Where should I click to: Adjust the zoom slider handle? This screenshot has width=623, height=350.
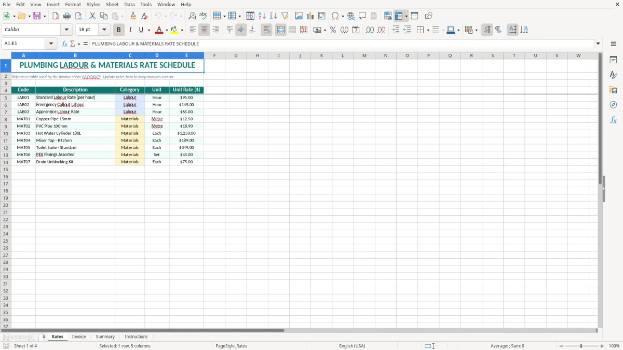(x=581, y=346)
